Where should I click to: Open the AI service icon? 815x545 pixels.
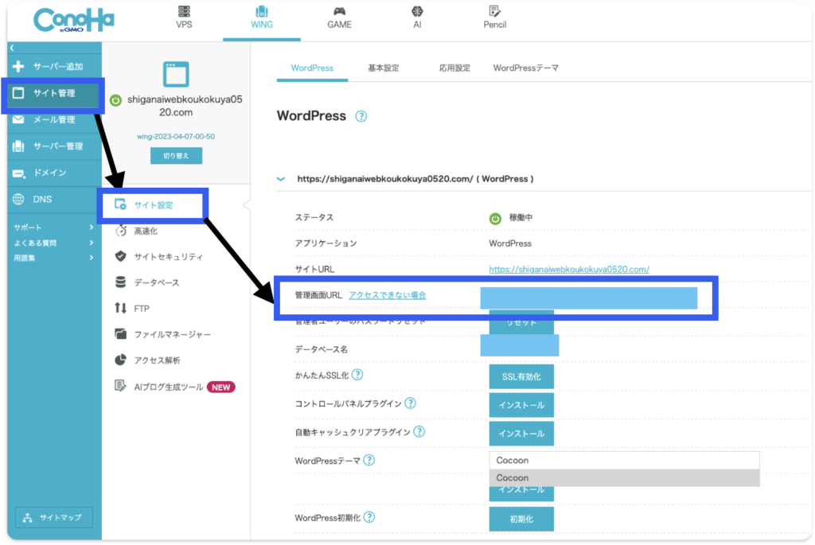(416, 12)
